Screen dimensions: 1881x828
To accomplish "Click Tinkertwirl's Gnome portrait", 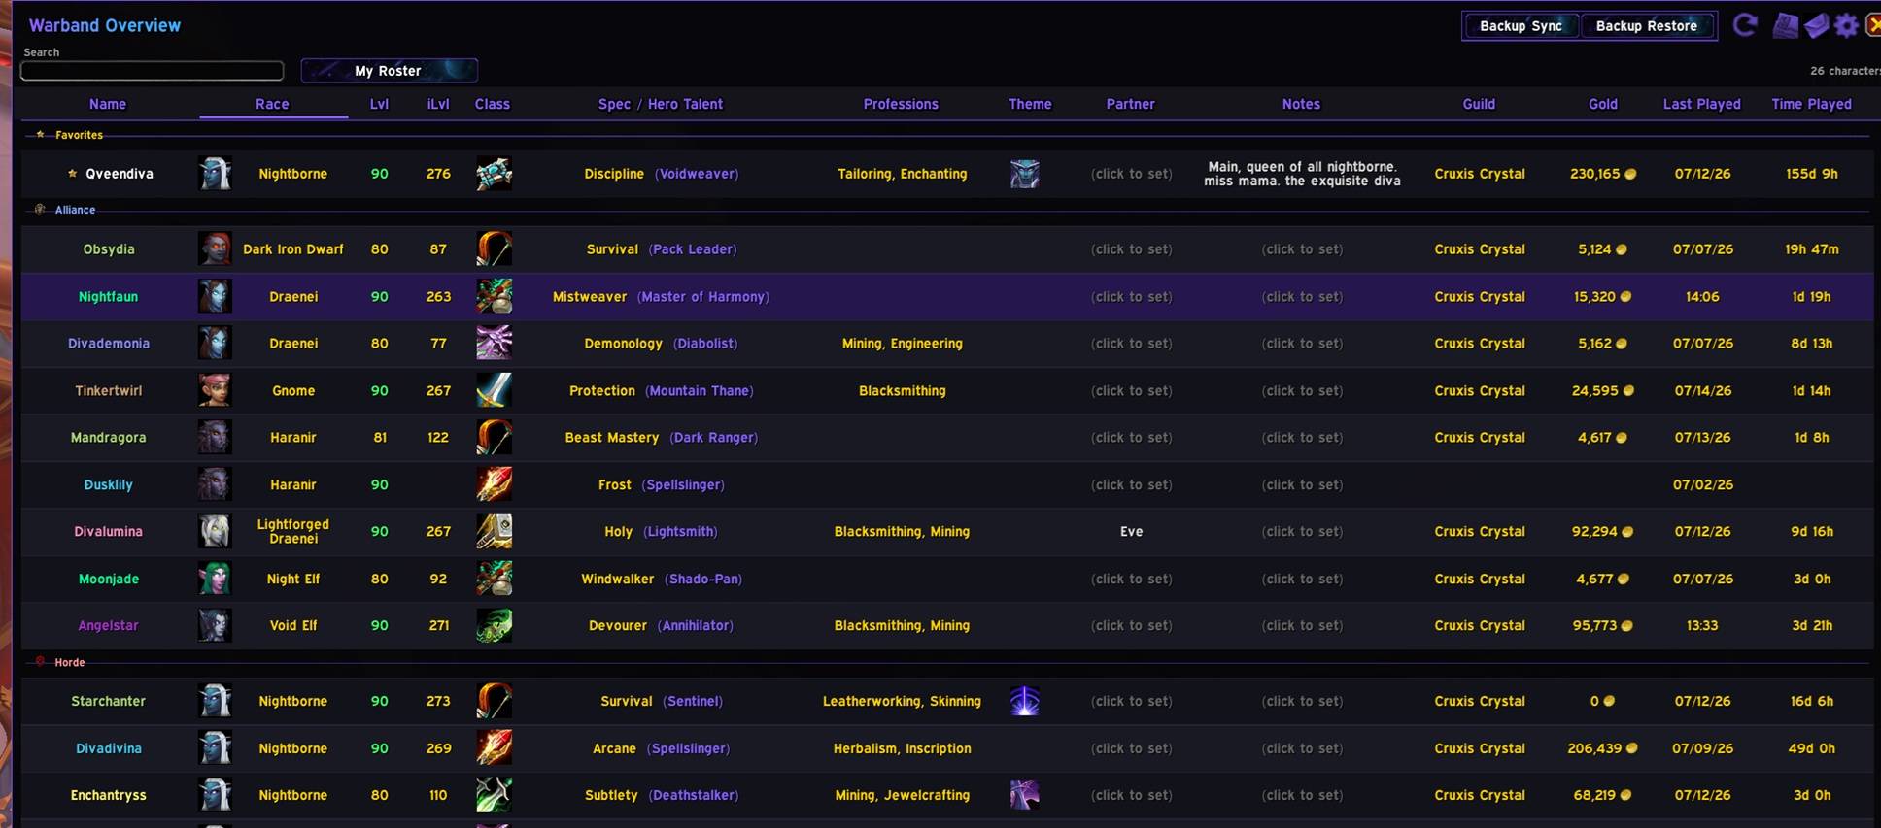I will [x=215, y=390].
